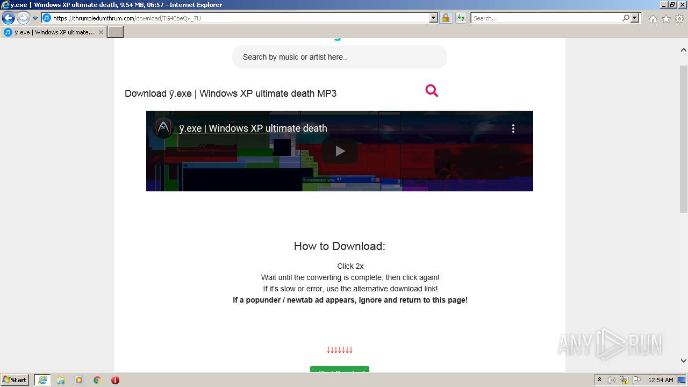
Task: Play the embedded YouTube video
Action: point(340,151)
